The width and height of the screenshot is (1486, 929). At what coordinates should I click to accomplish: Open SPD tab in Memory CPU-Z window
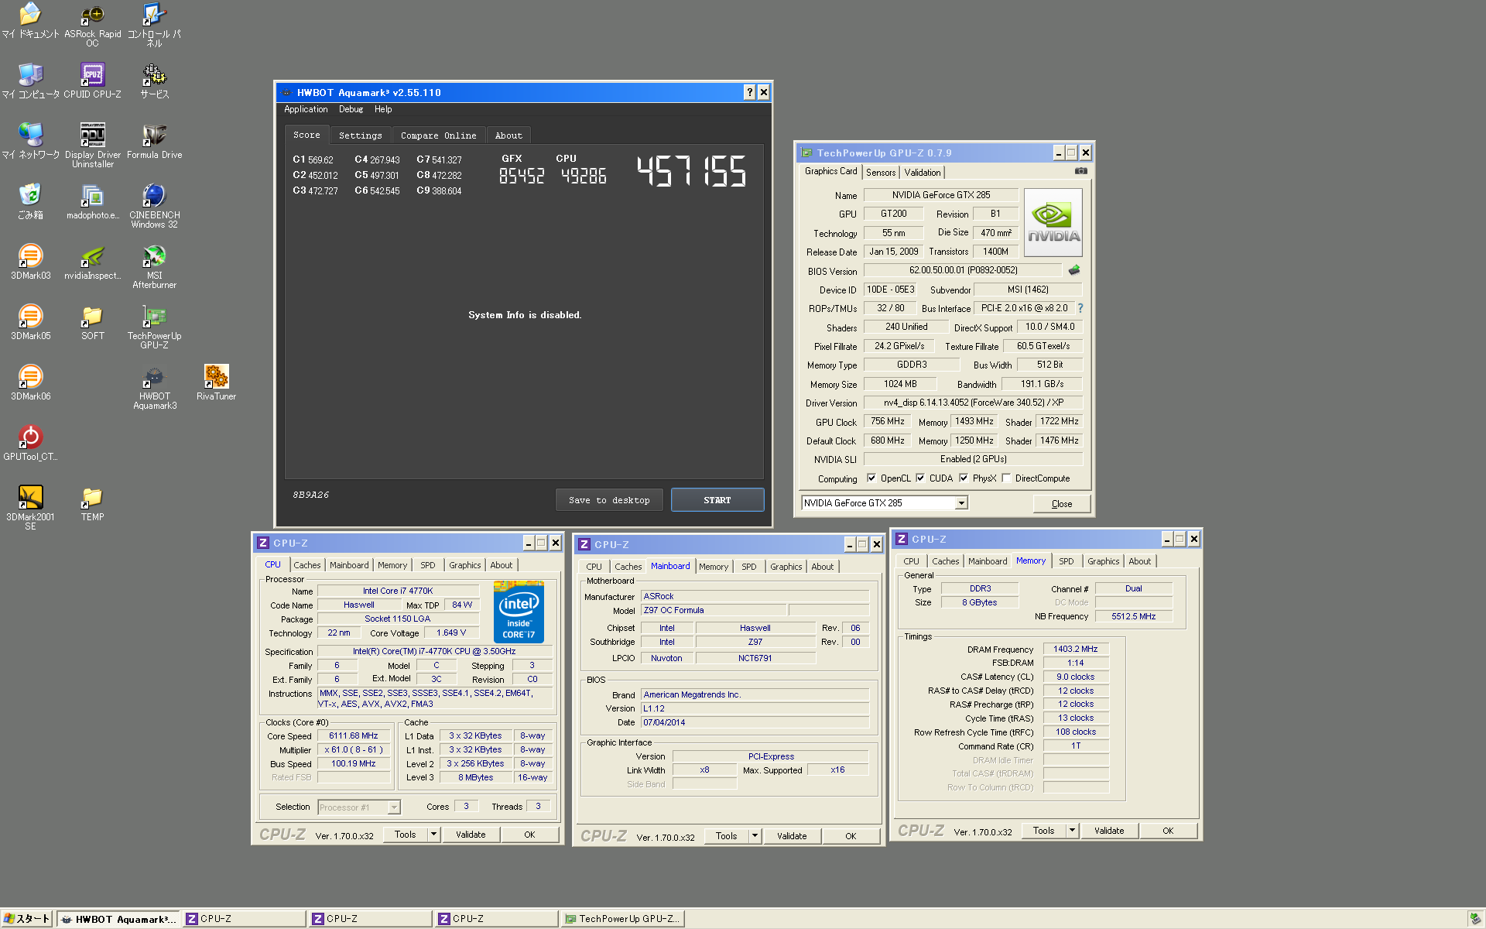click(1067, 561)
